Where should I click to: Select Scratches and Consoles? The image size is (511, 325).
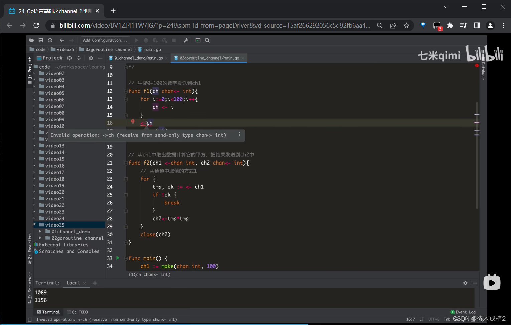click(x=66, y=251)
